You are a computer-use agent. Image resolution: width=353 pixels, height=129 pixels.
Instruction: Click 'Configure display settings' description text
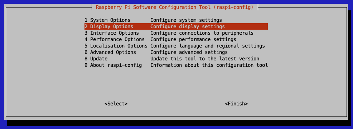[188, 26]
